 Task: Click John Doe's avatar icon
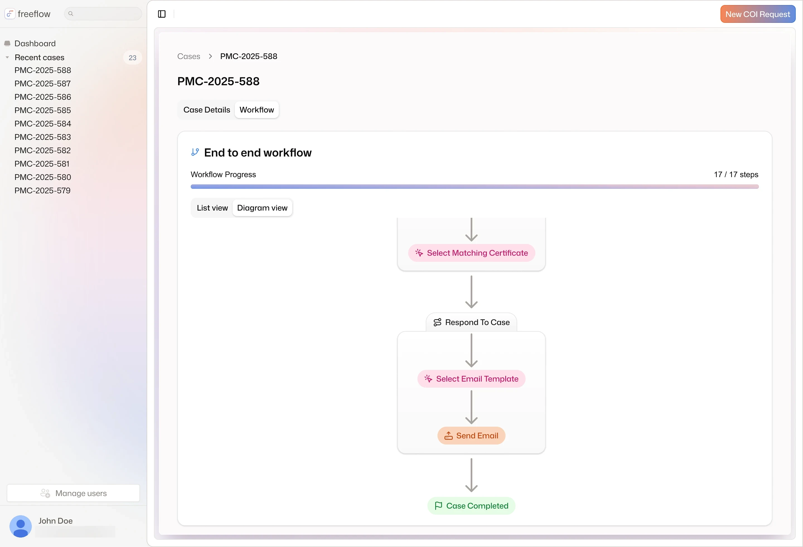[21, 526]
